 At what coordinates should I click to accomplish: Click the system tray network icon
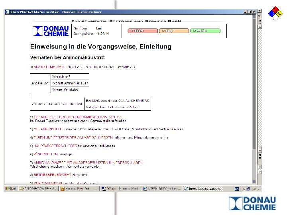[248, 189]
